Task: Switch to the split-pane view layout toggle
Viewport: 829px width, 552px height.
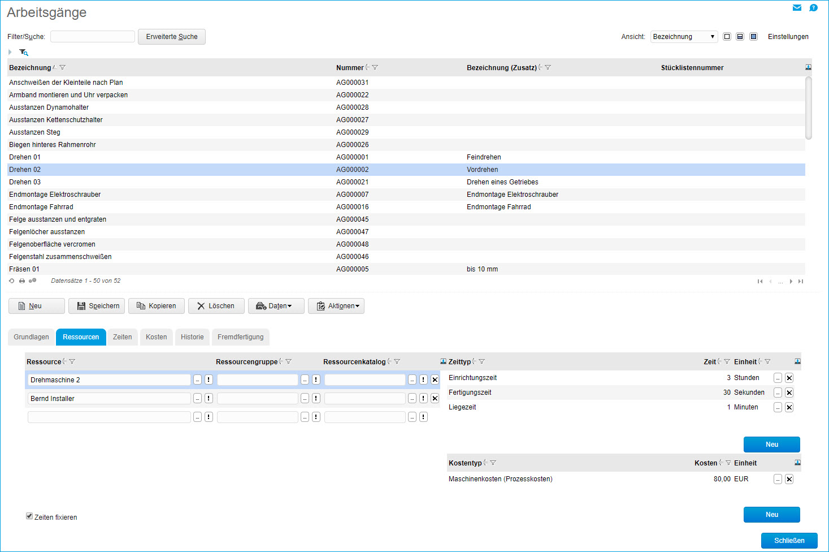Action: (740, 37)
